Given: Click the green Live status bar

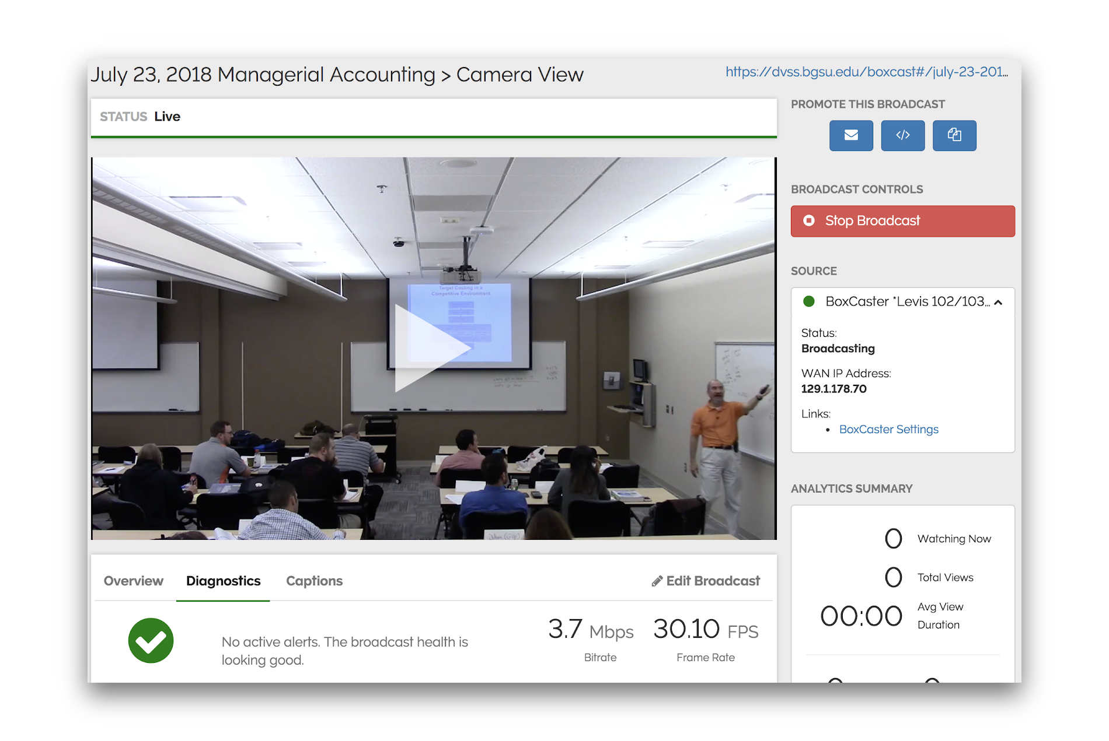Looking at the screenshot, I should 433,117.
